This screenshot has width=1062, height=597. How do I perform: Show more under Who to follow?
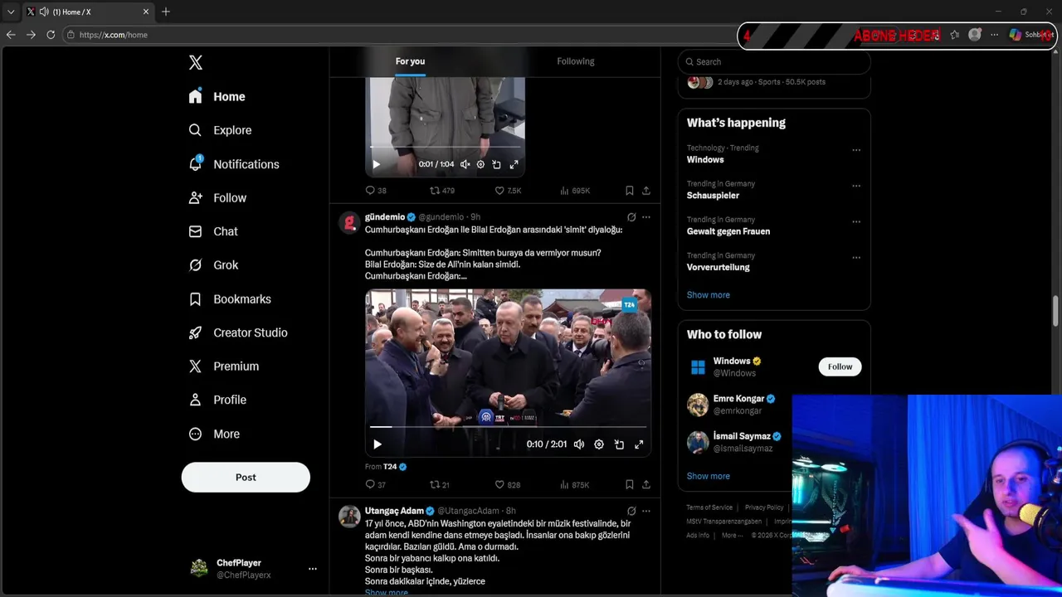708,476
